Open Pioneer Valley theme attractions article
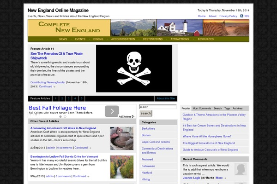Screen dimensions: 277x184 coord(214,117)
